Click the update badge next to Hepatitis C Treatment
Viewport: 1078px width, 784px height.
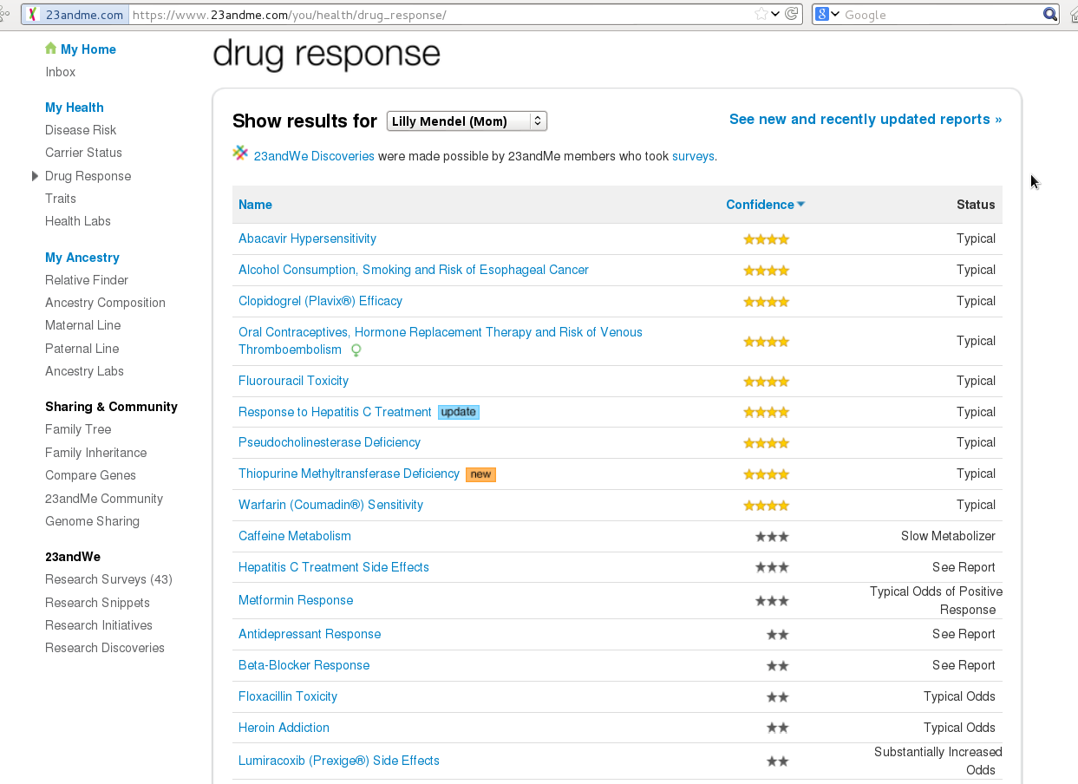point(459,412)
